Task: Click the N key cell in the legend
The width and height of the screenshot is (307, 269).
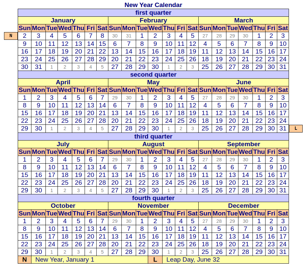Action: [x=24, y=260]
